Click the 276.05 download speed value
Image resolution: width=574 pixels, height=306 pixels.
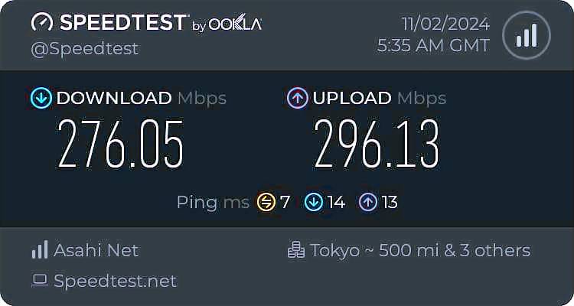coord(122,145)
